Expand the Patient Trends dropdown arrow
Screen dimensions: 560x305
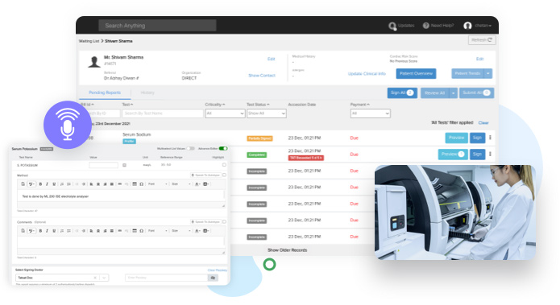[488, 73]
